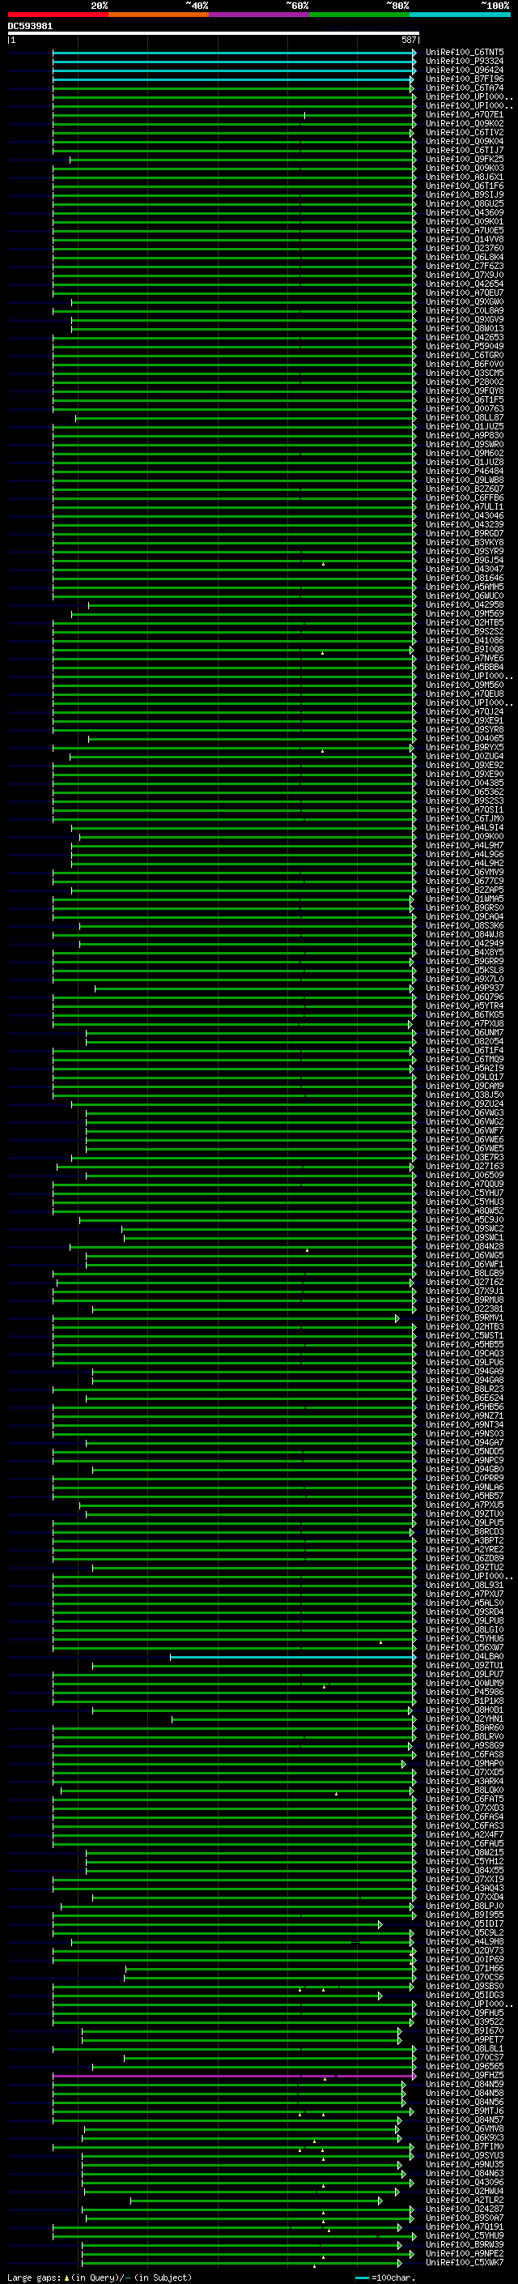Select hit label UniRef100_A3ARK4
The height and width of the screenshot is (2284, 518).
[465, 1782]
